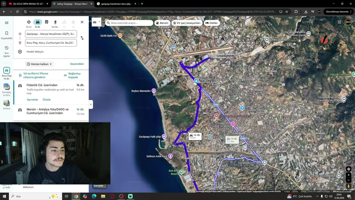Viewport: 355px width, 200px height.
Task: Switch to the gazipaşa havalimanı koru plajı tab
Action: click(116, 4)
